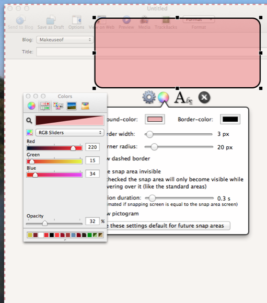Viewport: 267px width, 303px height.
Task: Open snap area settings gear icon
Action: (149, 97)
